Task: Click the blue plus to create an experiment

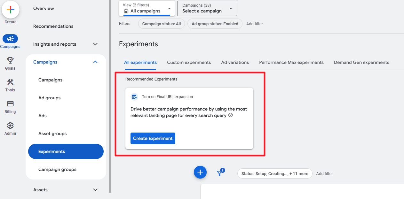Action: pyautogui.click(x=200, y=172)
